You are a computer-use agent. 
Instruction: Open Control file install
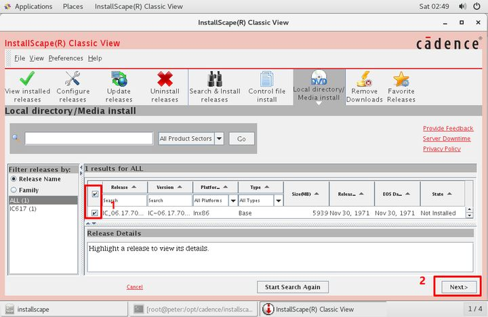coord(267,87)
